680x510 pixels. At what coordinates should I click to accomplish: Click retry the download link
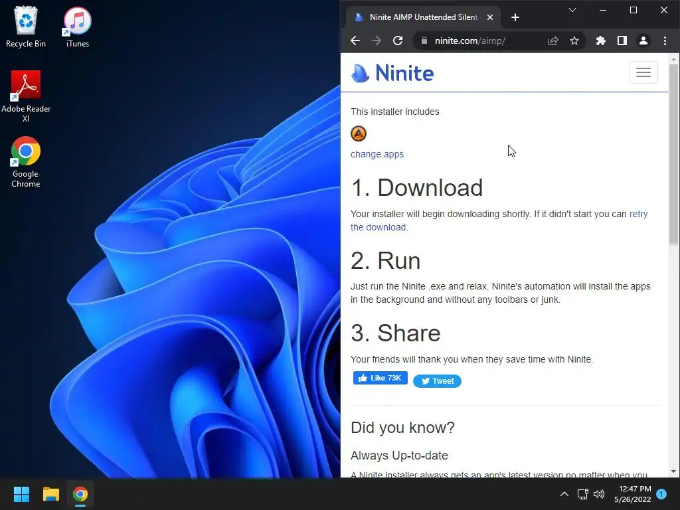(638, 214)
